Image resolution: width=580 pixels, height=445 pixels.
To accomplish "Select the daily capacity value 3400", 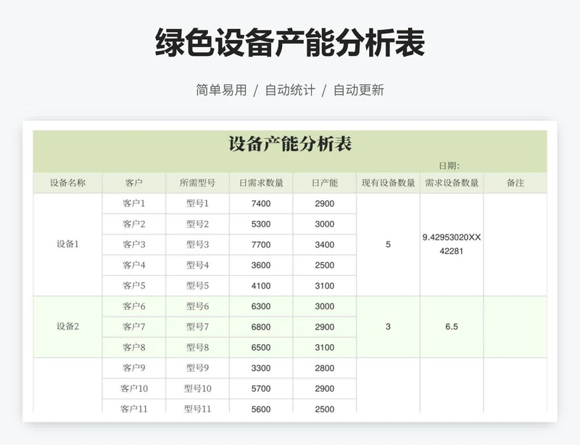I will pyautogui.click(x=325, y=245).
